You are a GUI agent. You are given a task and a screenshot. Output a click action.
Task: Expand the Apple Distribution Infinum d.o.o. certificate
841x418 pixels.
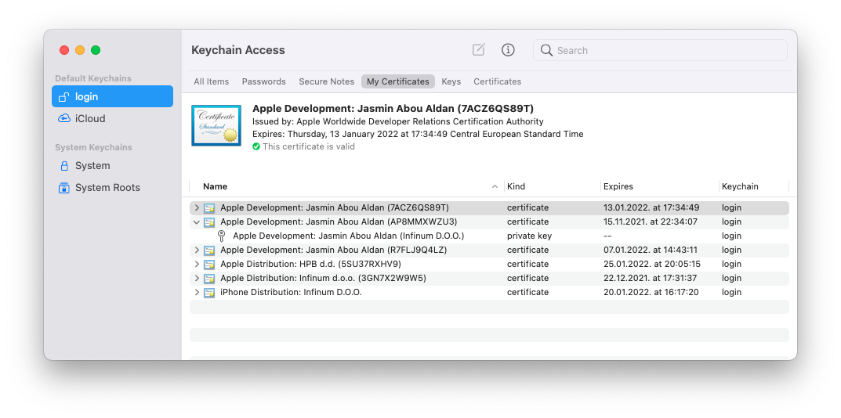coord(197,279)
